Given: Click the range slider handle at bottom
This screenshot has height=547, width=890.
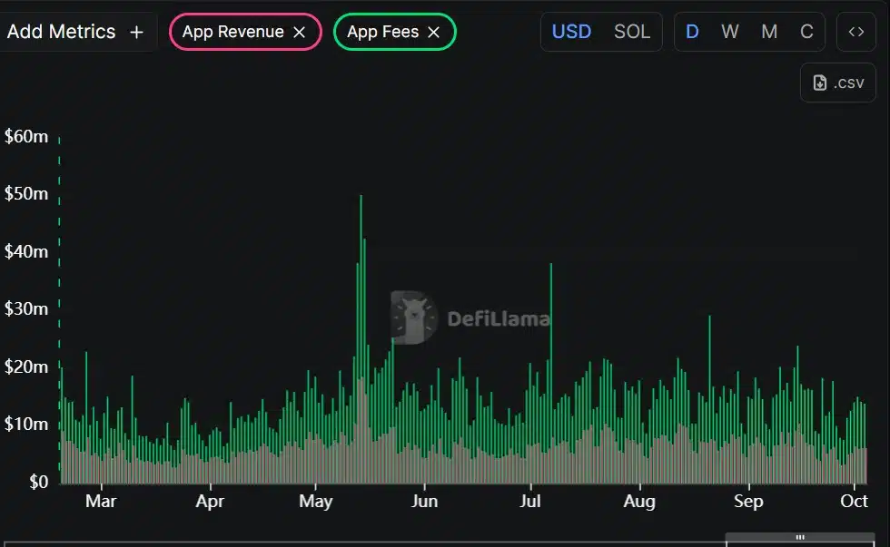Looking at the screenshot, I should coord(800,537).
